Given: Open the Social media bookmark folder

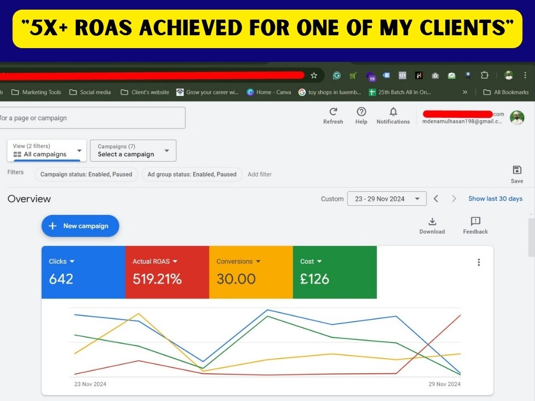Looking at the screenshot, I should pyautogui.click(x=90, y=92).
